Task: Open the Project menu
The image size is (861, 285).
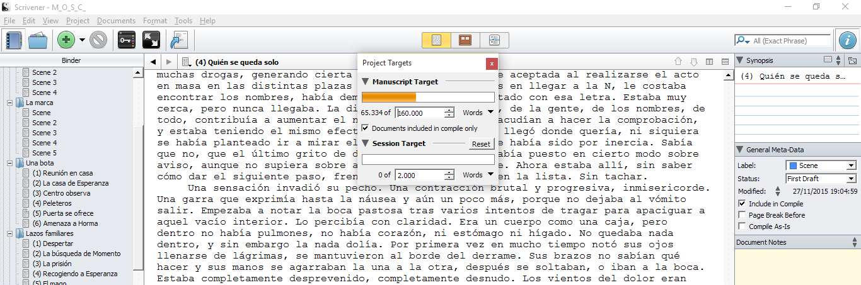Action: point(78,21)
